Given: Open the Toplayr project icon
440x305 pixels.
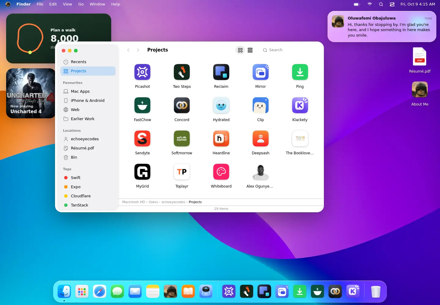Looking at the screenshot, I should coord(182,172).
